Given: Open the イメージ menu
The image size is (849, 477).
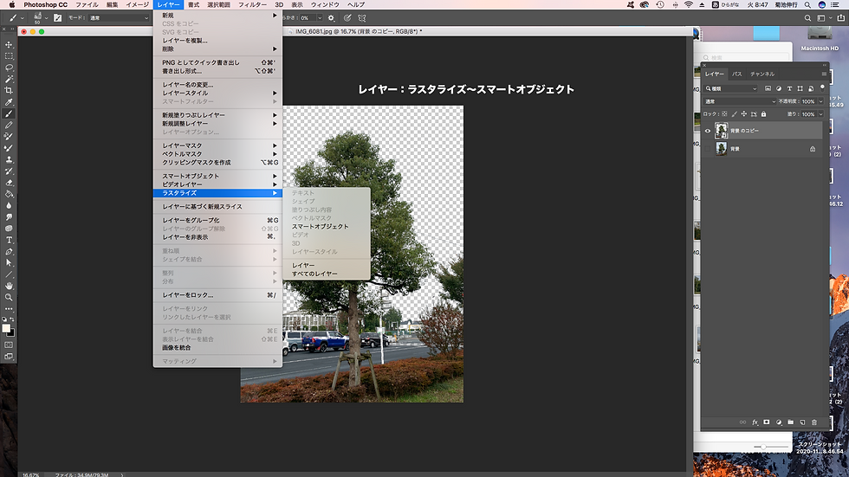Looking at the screenshot, I should click(x=137, y=4).
